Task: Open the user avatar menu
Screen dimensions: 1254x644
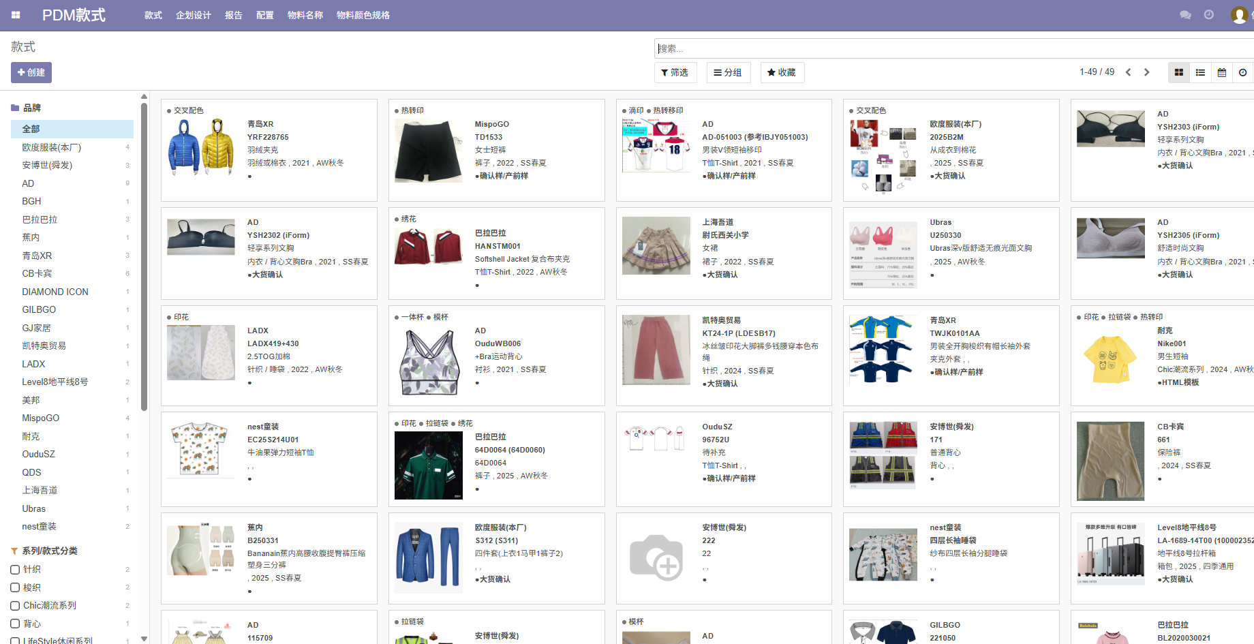Action: [1239, 15]
